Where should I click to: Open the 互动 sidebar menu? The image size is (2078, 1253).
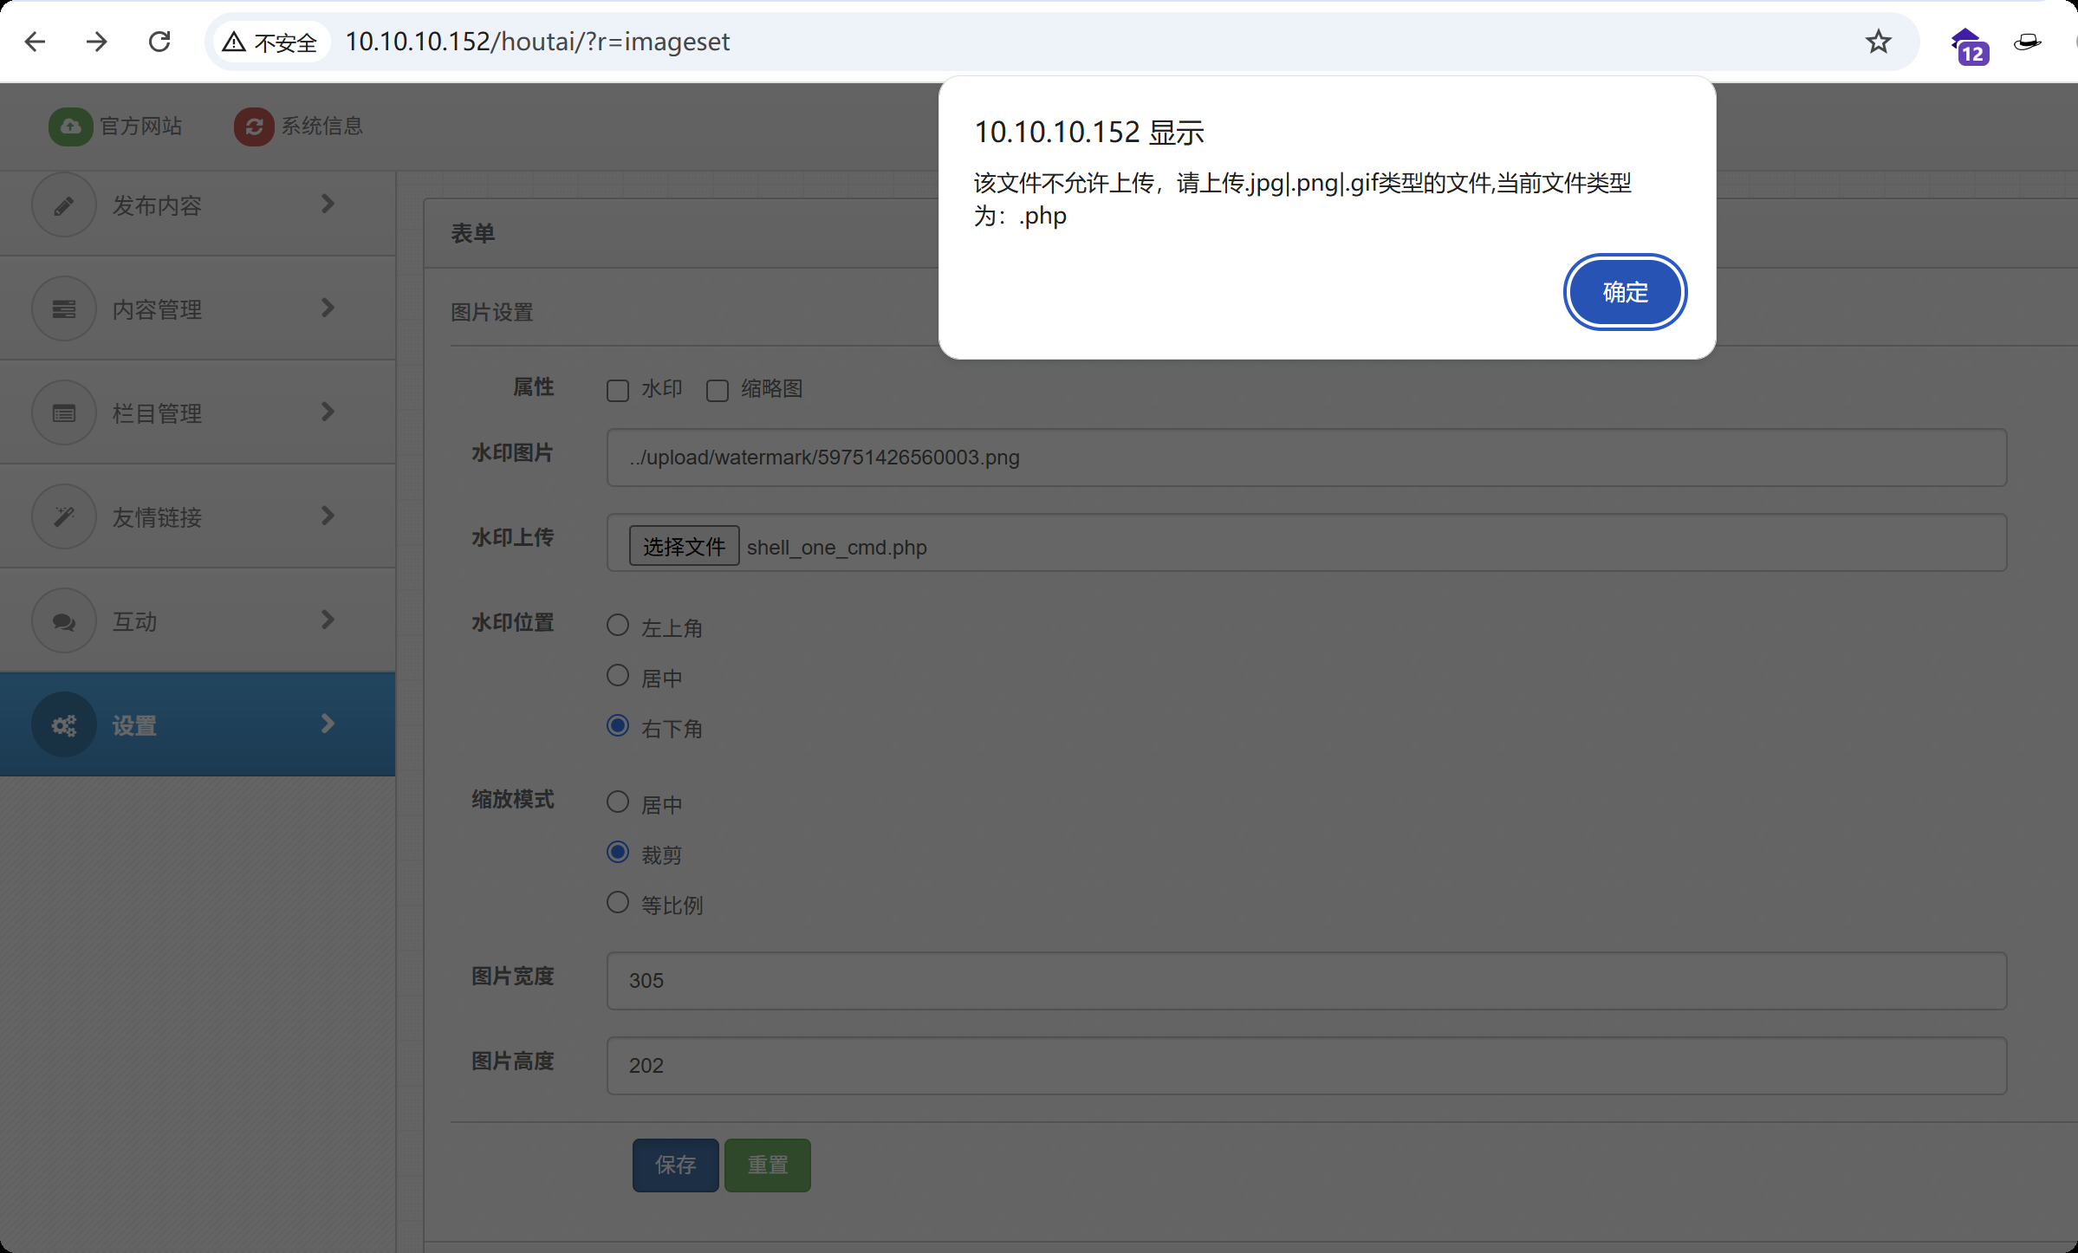[x=198, y=620]
